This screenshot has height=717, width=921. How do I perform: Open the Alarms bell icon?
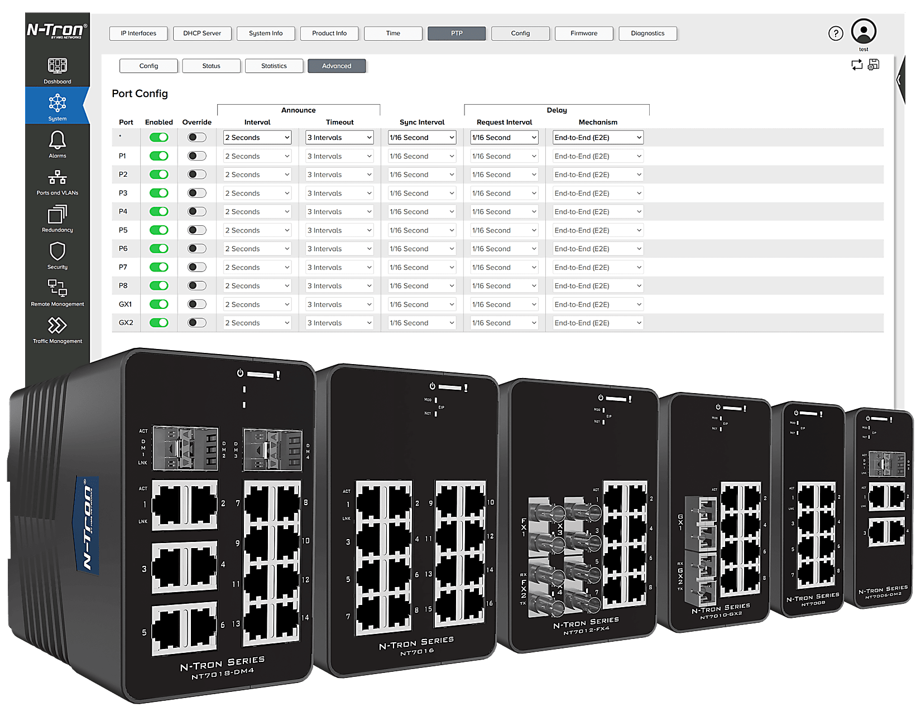tap(57, 140)
